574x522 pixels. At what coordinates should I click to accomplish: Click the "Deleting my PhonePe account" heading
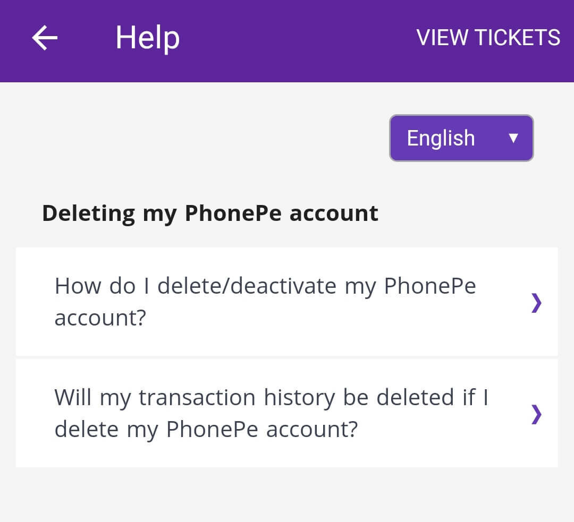[x=210, y=213]
